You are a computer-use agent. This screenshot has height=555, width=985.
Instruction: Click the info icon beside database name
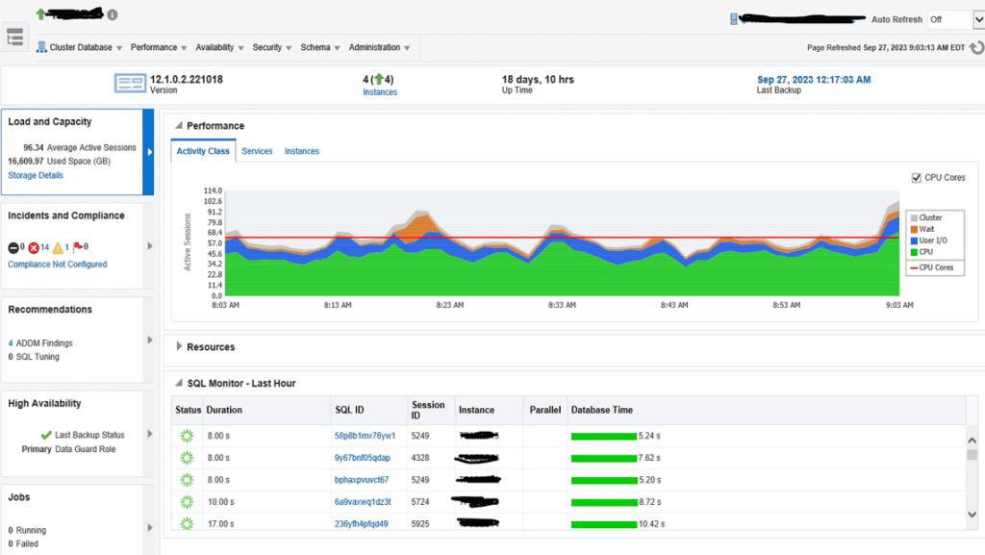click(x=113, y=14)
